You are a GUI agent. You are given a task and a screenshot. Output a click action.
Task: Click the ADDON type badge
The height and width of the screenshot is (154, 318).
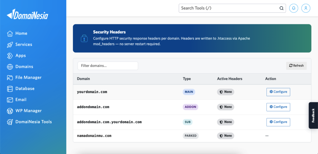pos(190,107)
